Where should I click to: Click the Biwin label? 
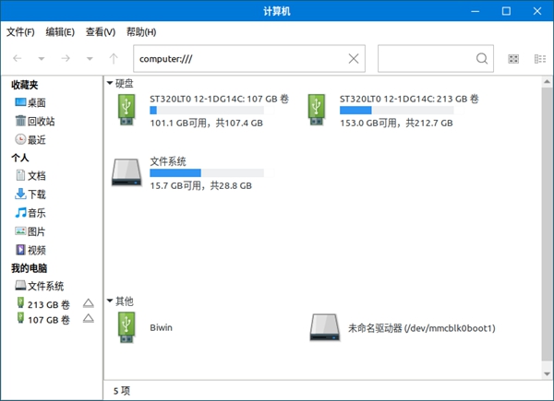(161, 327)
